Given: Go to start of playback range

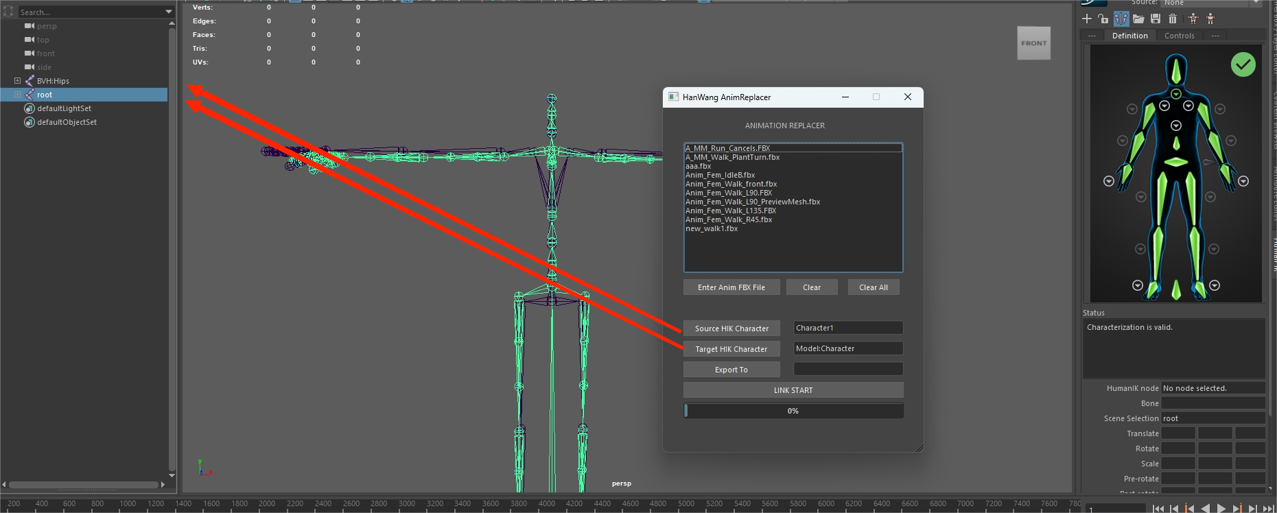Looking at the screenshot, I should 1158,508.
